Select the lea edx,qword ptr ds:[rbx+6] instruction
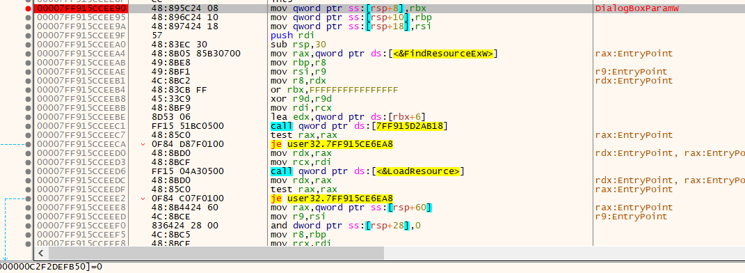Screen dimensions: 745x273 (x=348, y=117)
